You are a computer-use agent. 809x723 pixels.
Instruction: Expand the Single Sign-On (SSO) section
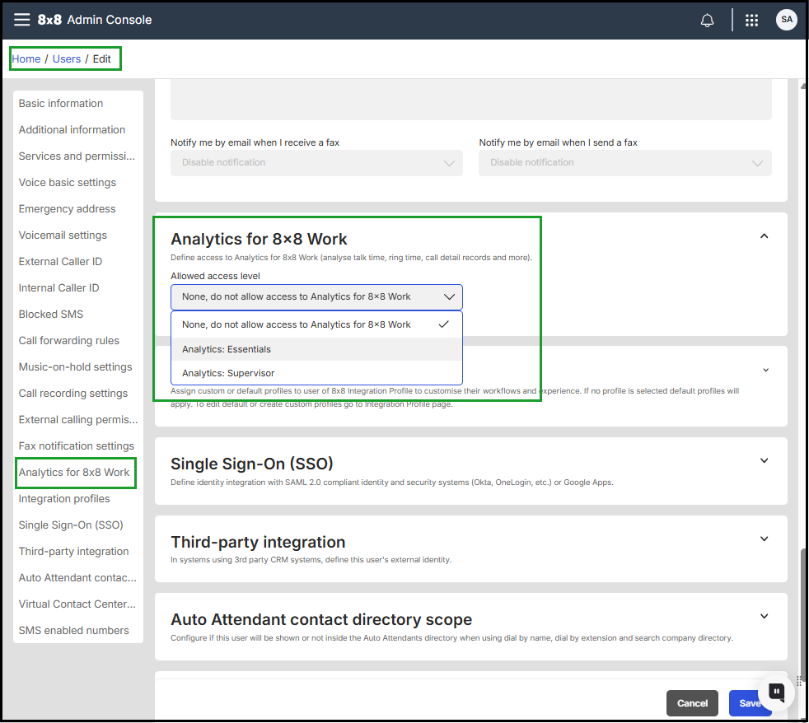[x=764, y=460]
